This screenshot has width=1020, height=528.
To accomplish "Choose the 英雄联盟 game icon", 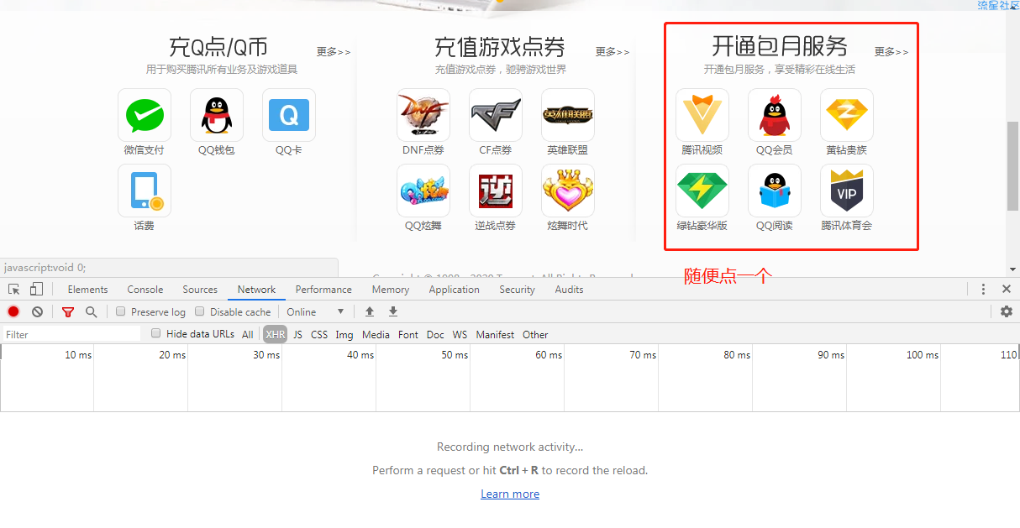I will point(567,115).
